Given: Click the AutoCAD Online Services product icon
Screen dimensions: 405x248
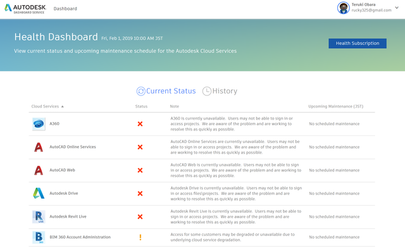Looking at the screenshot, I should (x=39, y=147).
